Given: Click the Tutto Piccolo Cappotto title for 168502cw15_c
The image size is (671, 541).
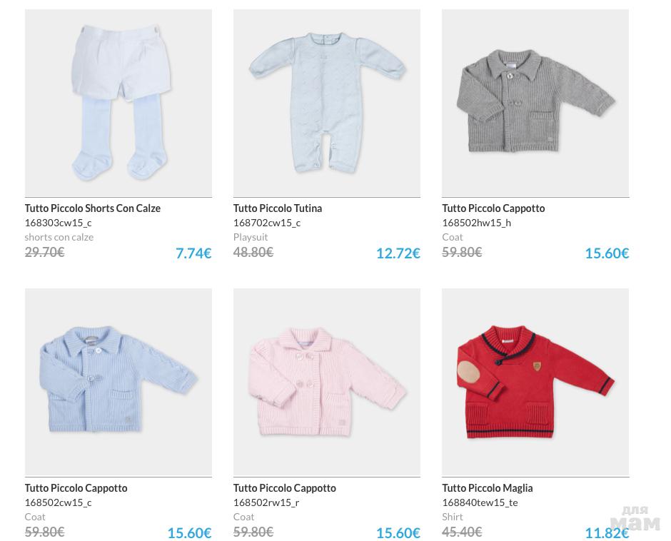Looking at the screenshot, I should point(76,488).
